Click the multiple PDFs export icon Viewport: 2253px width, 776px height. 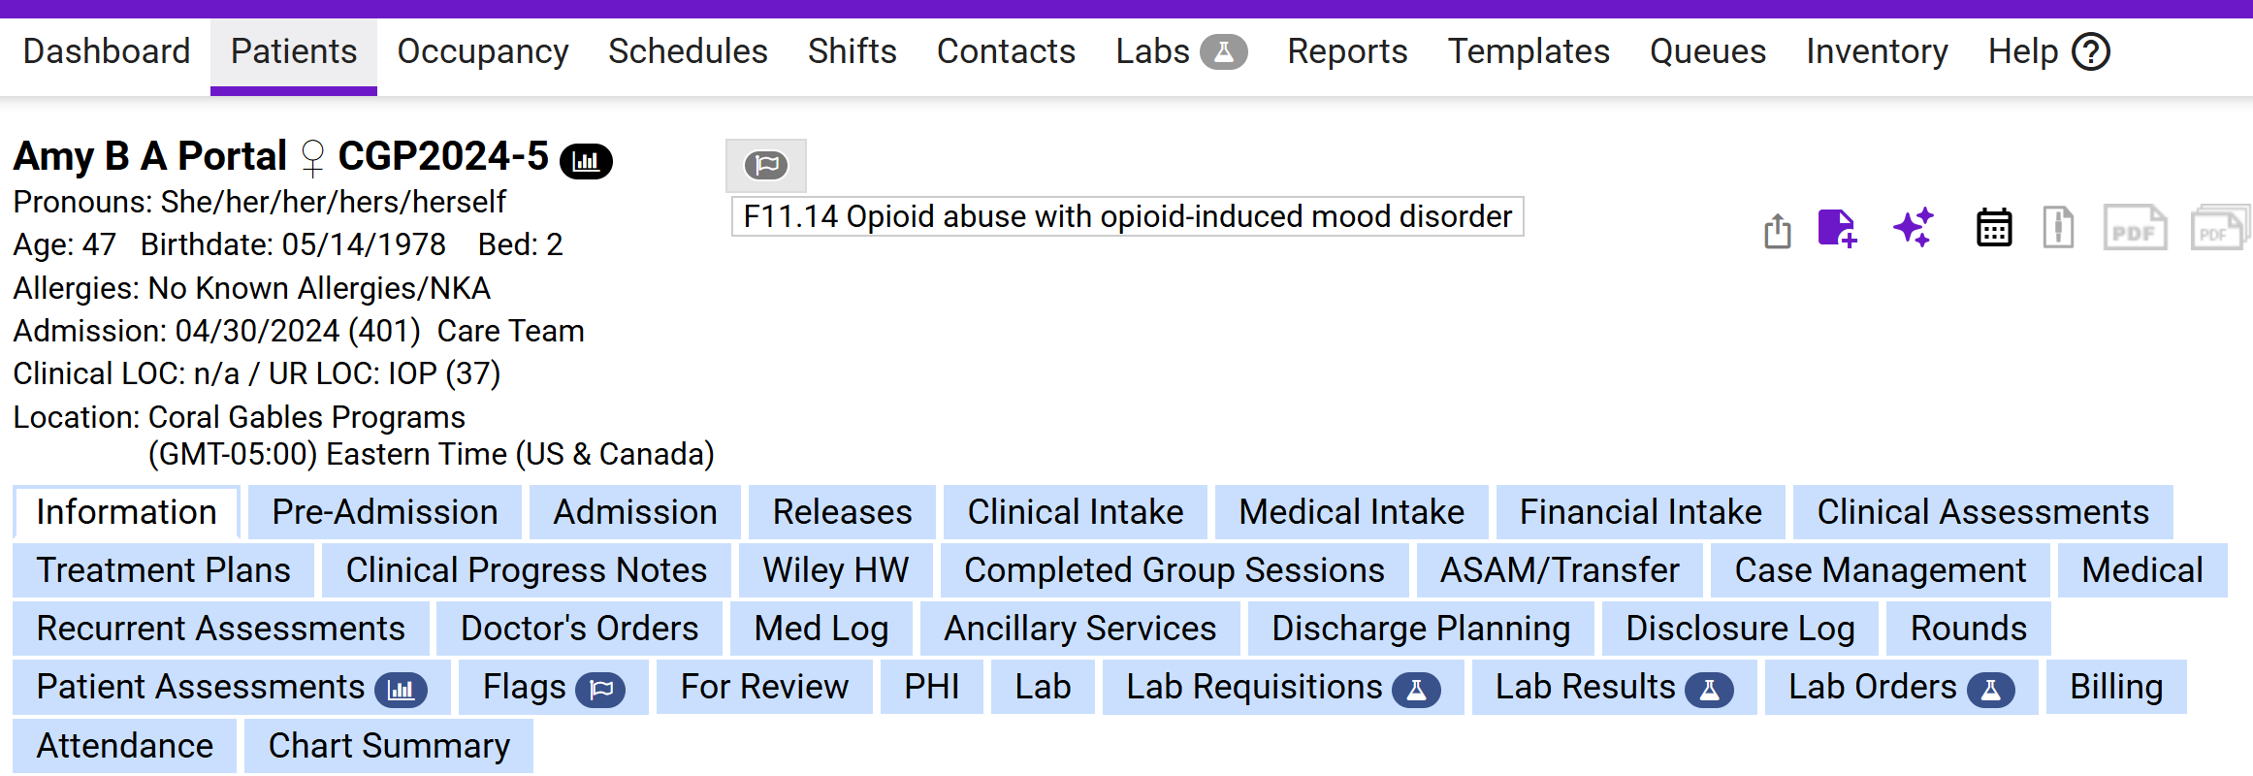pyautogui.click(x=2219, y=229)
